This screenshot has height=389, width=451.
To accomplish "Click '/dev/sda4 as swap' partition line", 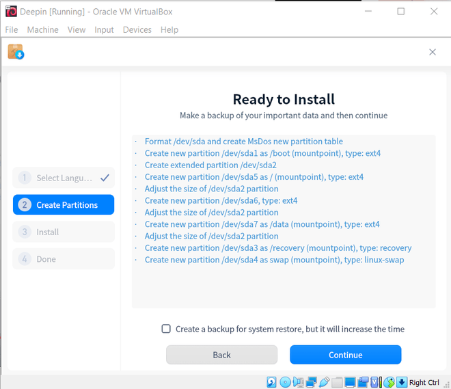I will (274, 260).
